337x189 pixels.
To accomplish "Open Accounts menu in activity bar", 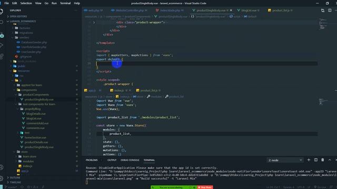I will point(2,167).
